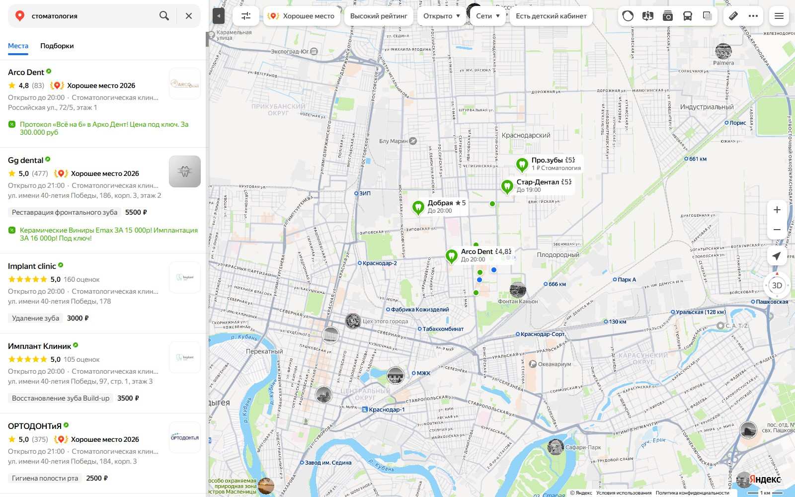Open the map layers switcher icon

[x=708, y=16]
